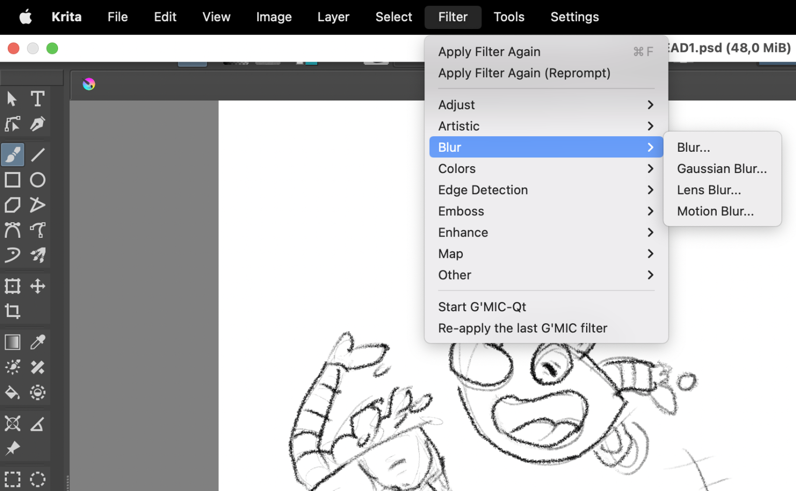Pick the Gradient tool
Viewport: 796px width, 491px height.
point(12,342)
